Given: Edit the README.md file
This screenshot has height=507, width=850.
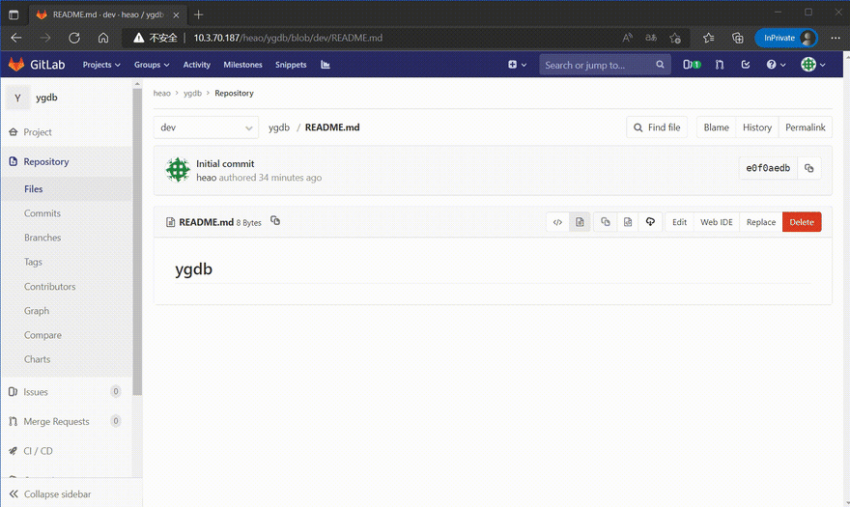Looking at the screenshot, I should click(679, 222).
